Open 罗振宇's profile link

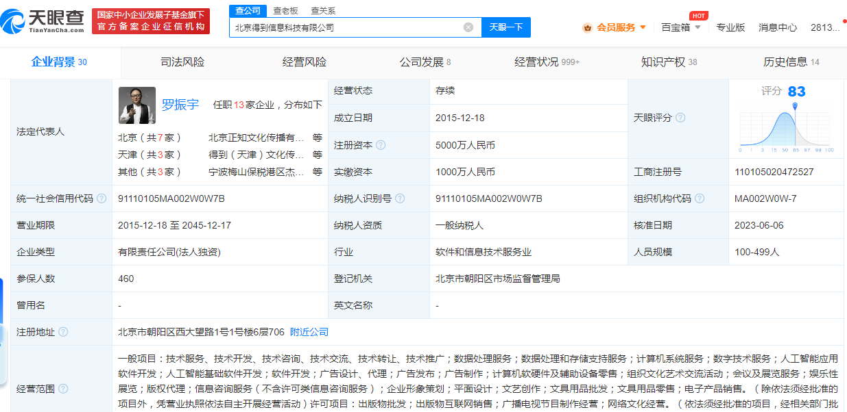[x=180, y=105]
